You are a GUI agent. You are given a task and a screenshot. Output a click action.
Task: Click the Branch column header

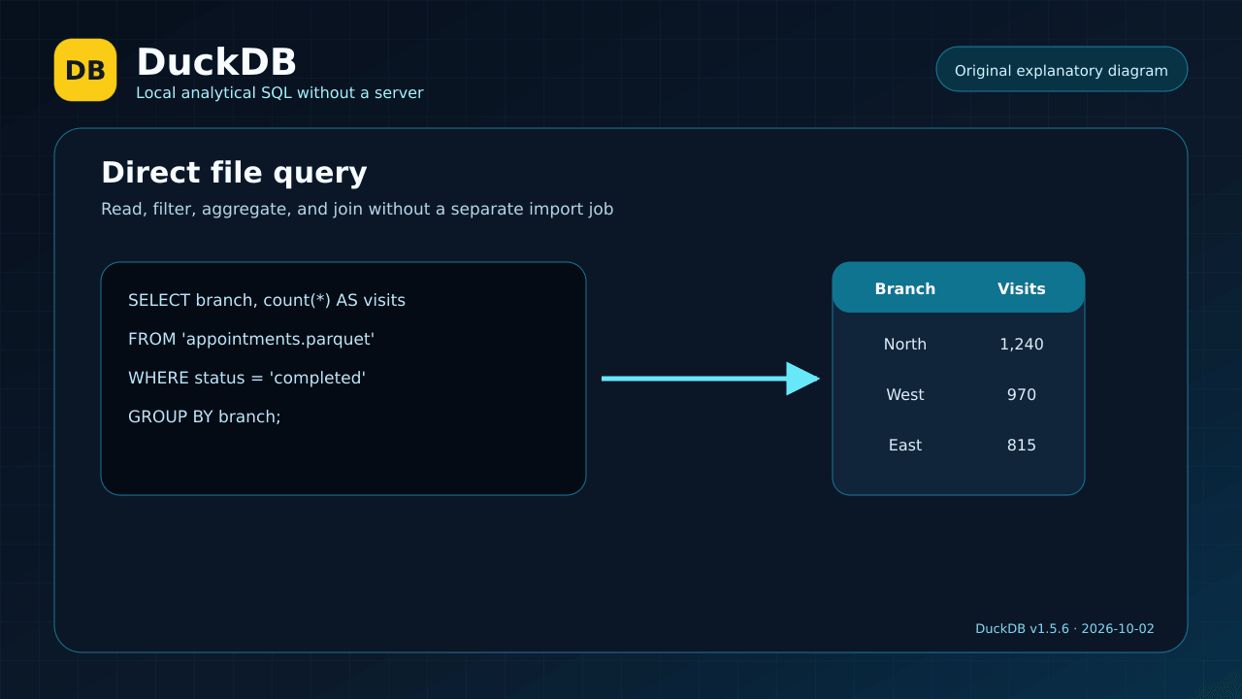(905, 288)
